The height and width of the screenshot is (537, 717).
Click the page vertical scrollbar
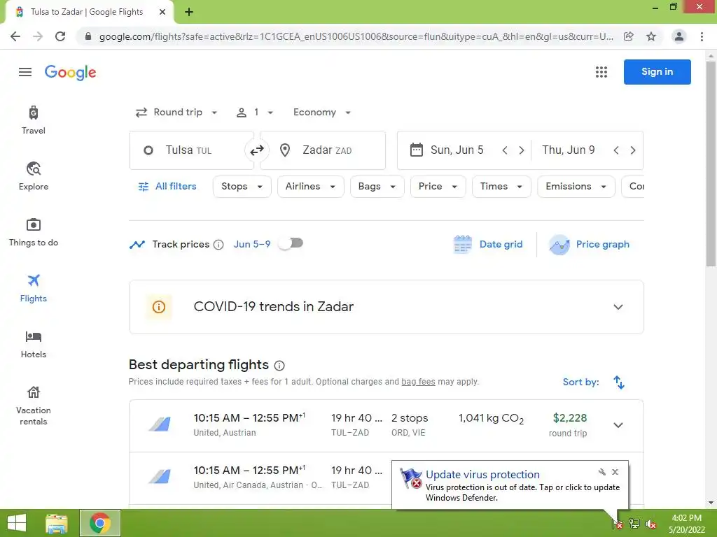tap(711, 164)
